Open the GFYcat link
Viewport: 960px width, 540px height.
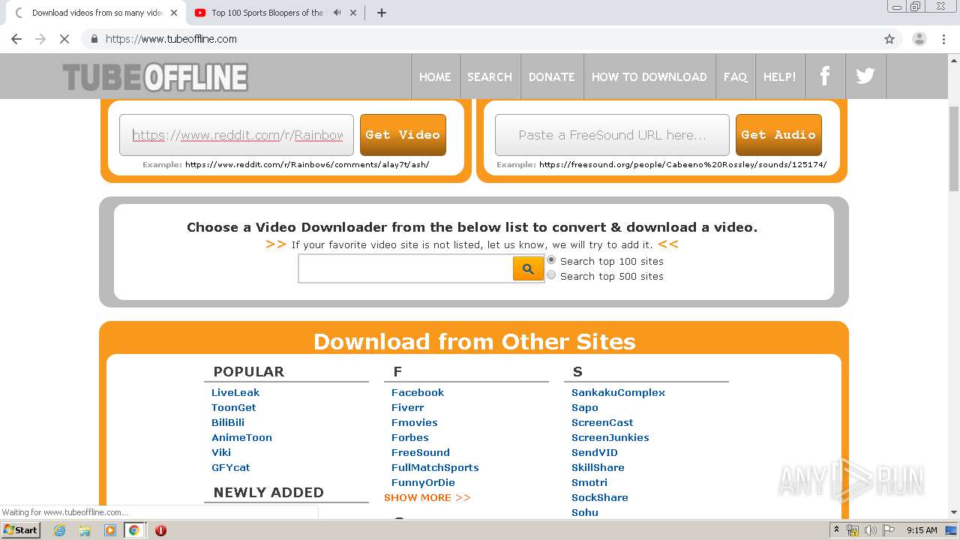[230, 467]
